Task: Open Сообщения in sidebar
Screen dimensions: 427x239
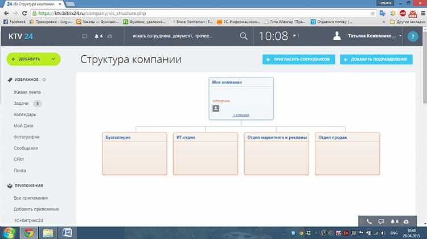Action: click(x=26, y=148)
